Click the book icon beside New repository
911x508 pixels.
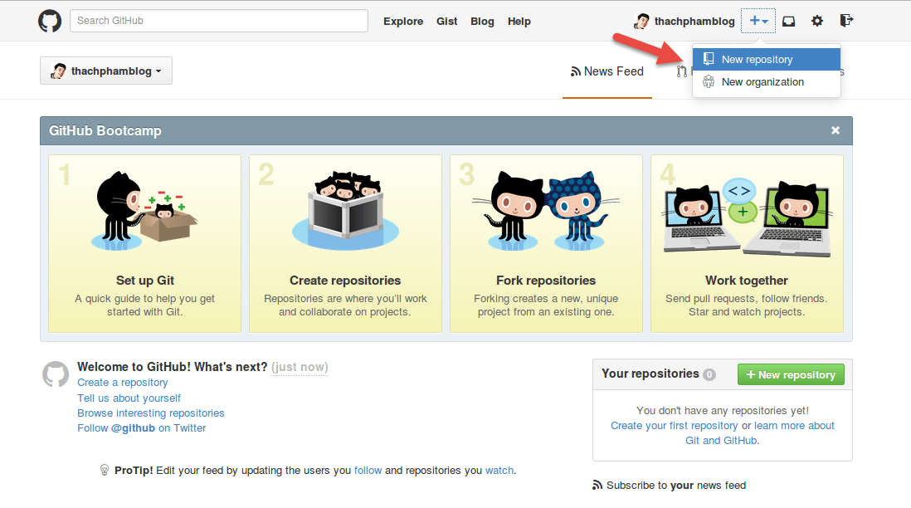click(709, 59)
